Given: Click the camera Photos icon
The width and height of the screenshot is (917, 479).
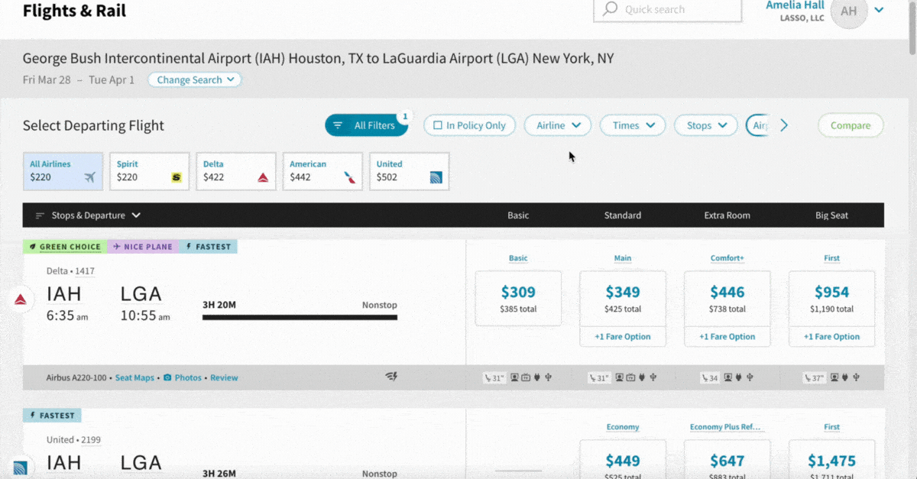Looking at the screenshot, I should (x=167, y=377).
